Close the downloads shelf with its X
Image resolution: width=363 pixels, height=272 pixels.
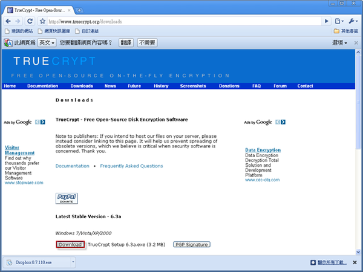click(355, 262)
